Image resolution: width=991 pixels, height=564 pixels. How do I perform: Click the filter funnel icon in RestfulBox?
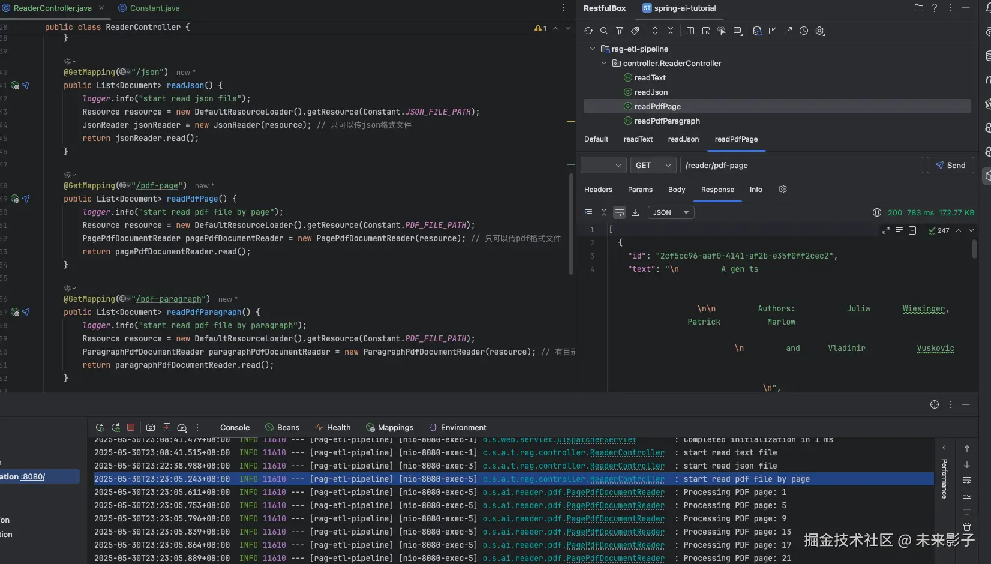(620, 31)
